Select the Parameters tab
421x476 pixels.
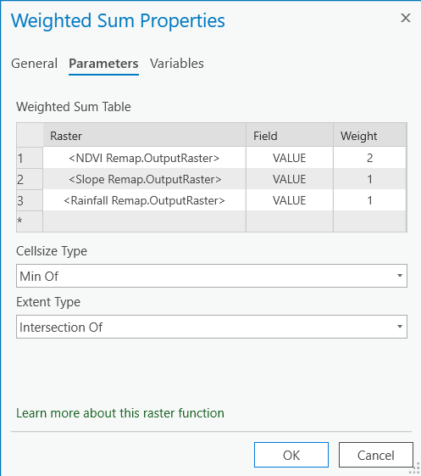pyautogui.click(x=103, y=64)
